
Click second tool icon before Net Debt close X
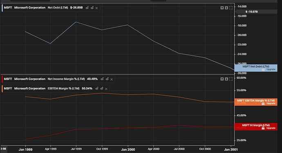[x=92, y=8]
